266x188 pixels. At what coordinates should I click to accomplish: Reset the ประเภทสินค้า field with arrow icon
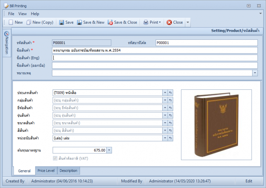click(170, 93)
